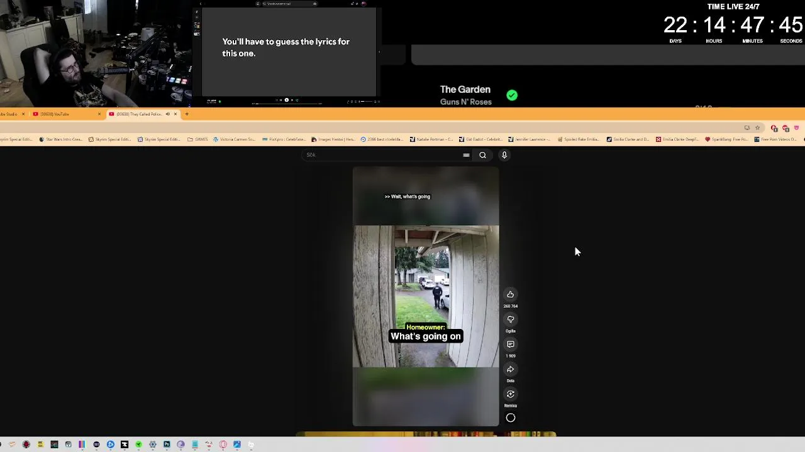Click The Garden song title overlay

coord(465,90)
